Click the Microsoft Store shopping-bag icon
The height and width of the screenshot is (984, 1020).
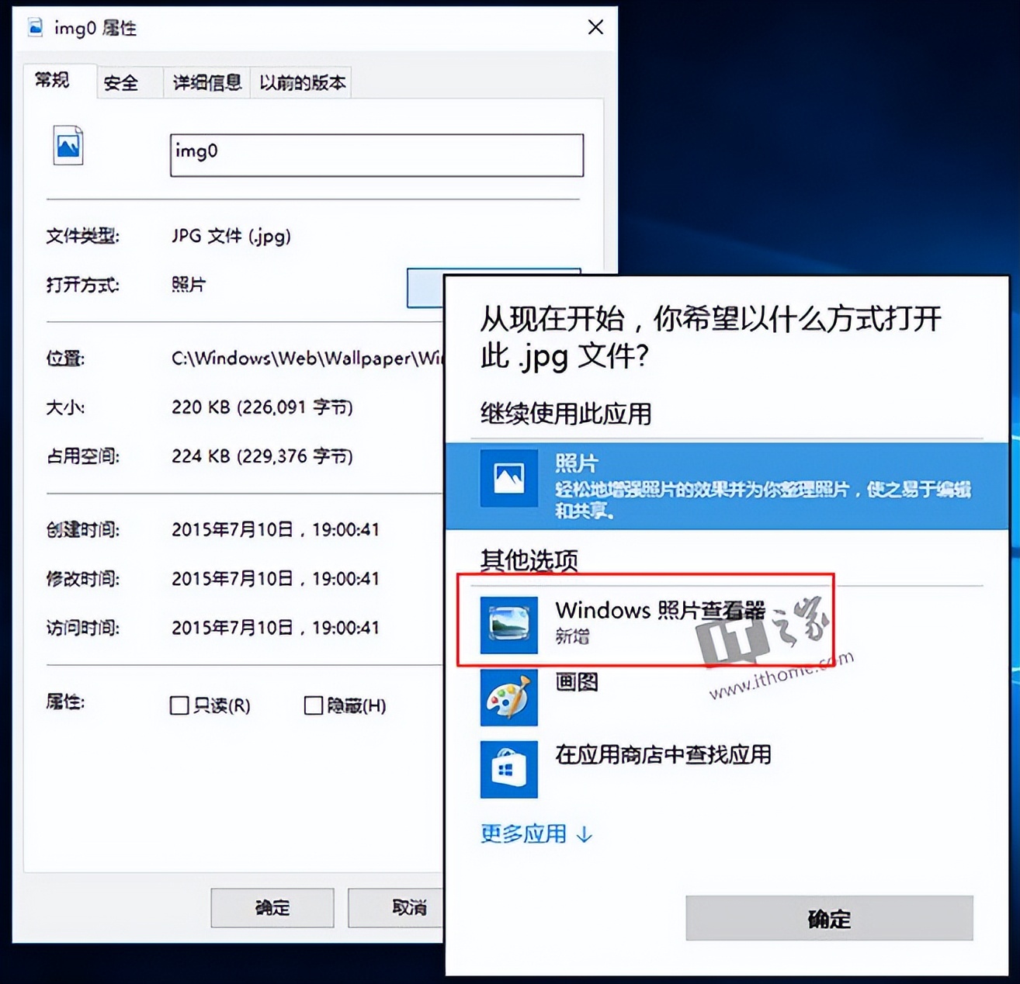click(508, 768)
